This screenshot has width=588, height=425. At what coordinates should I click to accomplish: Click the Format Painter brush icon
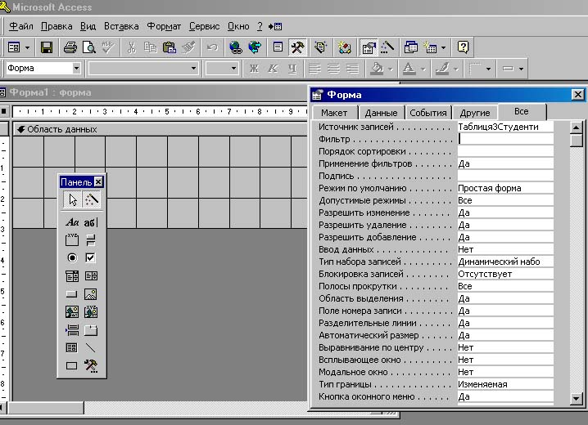[188, 47]
